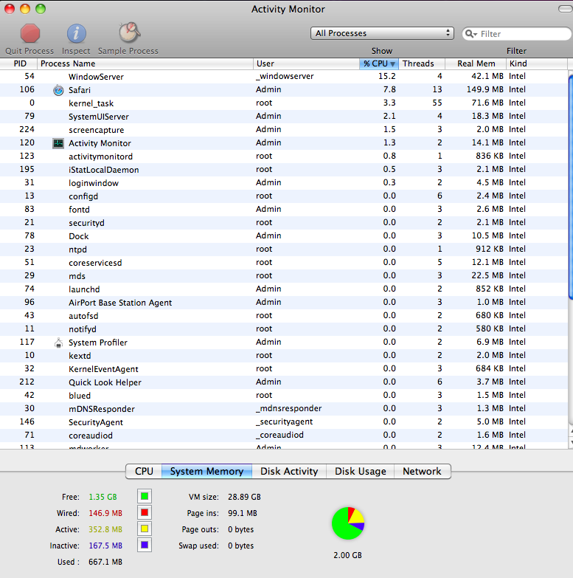Screen dimensions: 573x578
Task: Sort by Process Name column
Action: coord(145,63)
